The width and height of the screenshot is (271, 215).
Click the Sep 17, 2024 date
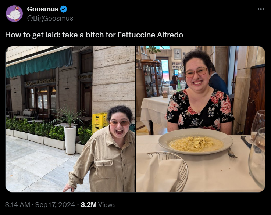(x=55, y=205)
